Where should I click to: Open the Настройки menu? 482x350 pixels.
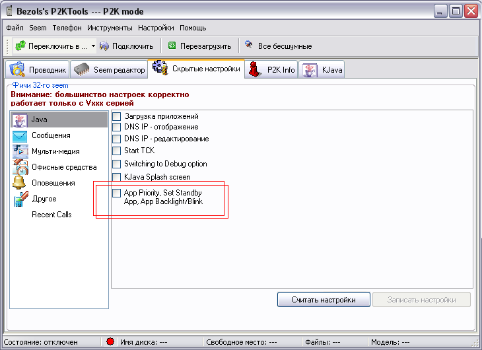(156, 28)
